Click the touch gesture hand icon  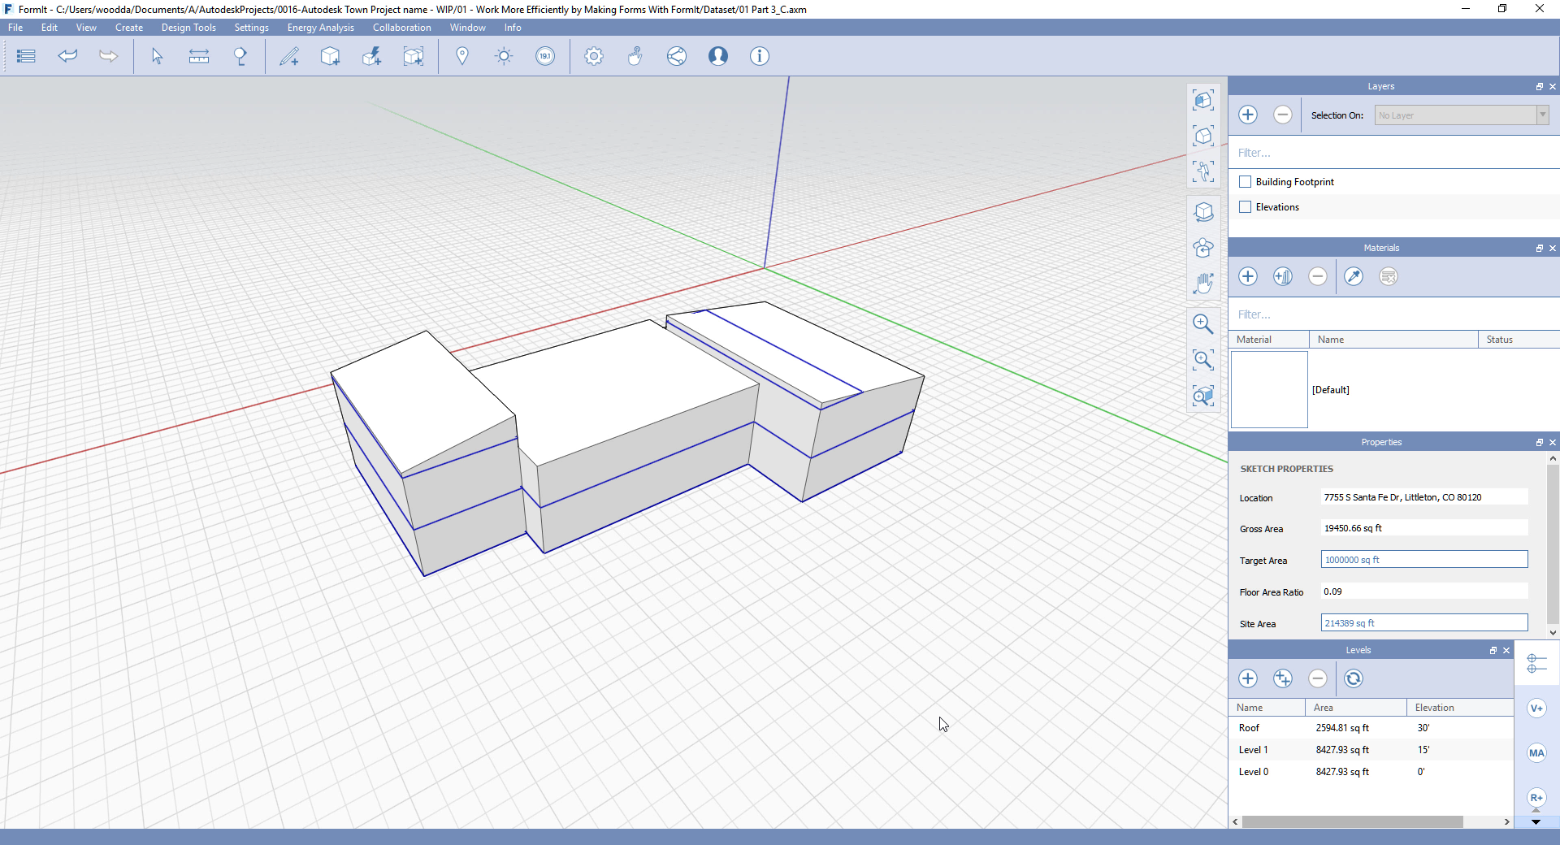pos(635,56)
